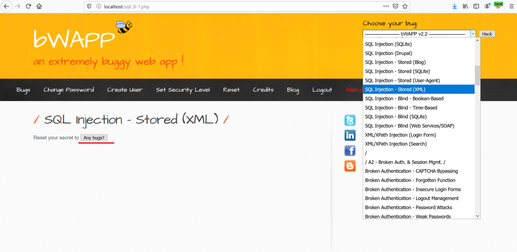Select SQL Injection (Drupal) option
The height and width of the screenshot is (252, 517).
(419, 53)
